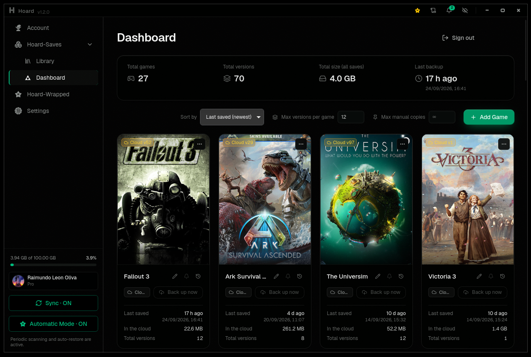Click the Add Game button
Viewport: 531px width, 357px height.
pyautogui.click(x=489, y=117)
